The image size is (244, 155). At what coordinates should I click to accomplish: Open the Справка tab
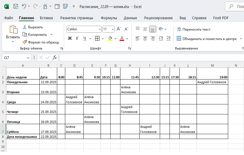[x=199, y=18]
